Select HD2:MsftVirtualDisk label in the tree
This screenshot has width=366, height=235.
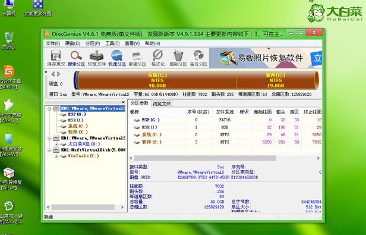click(93, 150)
